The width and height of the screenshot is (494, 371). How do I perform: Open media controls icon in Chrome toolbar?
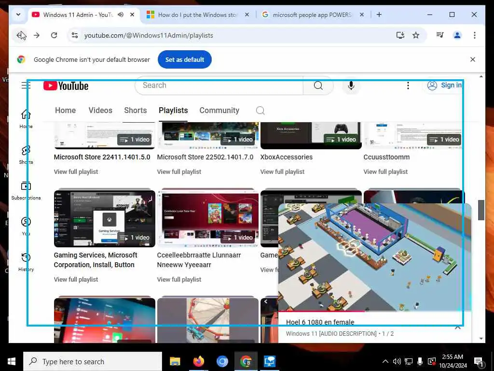[440, 35]
